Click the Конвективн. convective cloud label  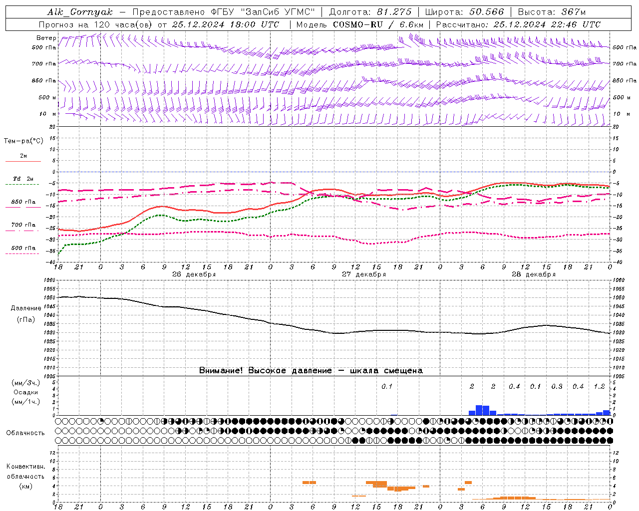pos(26,467)
